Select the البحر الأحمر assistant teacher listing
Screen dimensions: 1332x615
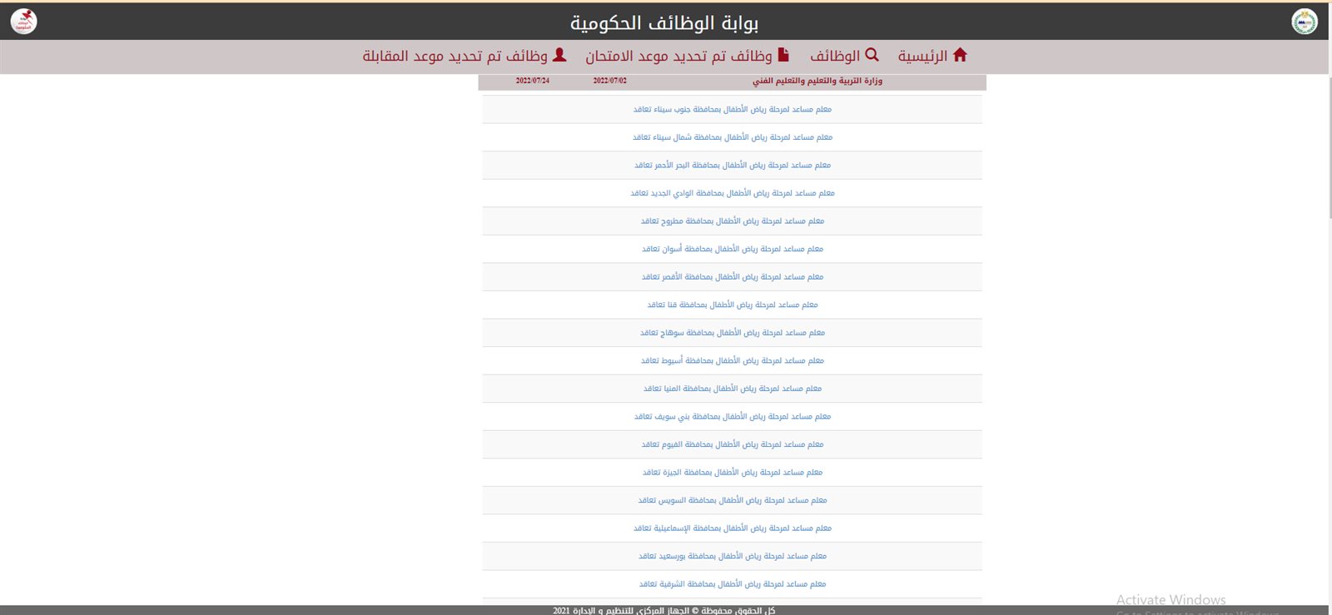click(732, 166)
